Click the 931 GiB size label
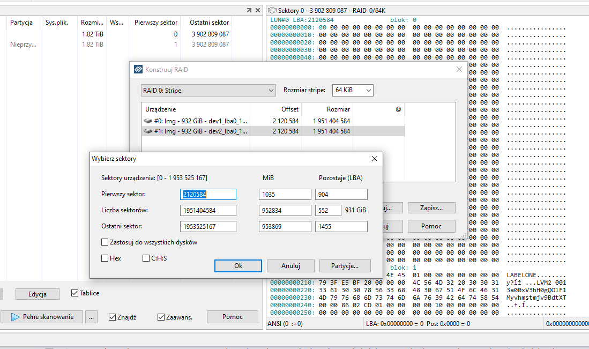Screen dimensions: 589x349 point(355,210)
